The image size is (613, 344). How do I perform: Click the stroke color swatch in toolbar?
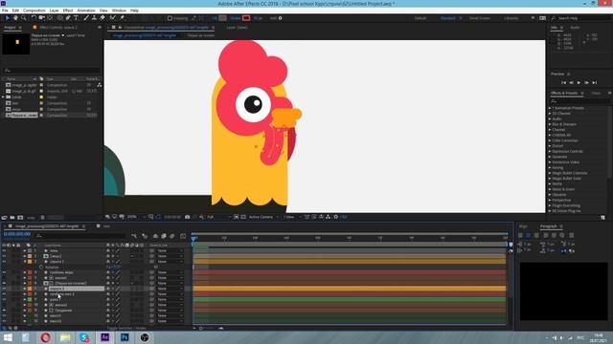pos(246,18)
